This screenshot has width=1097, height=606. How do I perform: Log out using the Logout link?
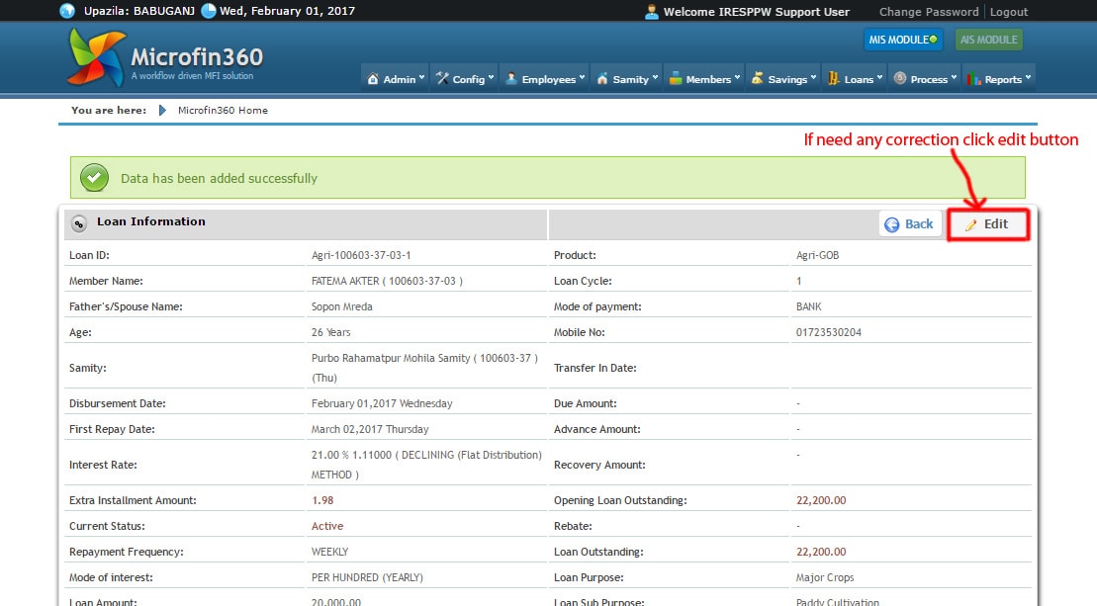1009,12
